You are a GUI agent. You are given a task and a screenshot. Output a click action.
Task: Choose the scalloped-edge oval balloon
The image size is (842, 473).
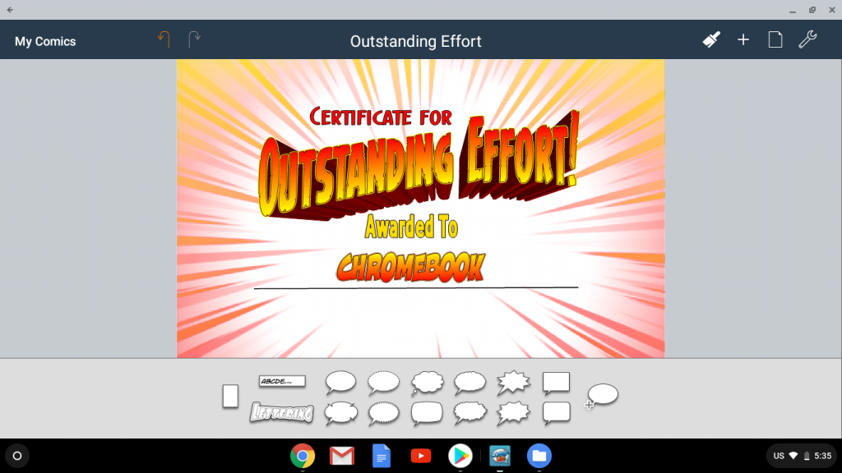pyautogui.click(x=383, y=414)
